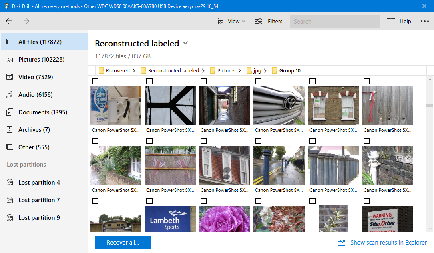This screenshot has width=434, height=253.
Task: Click the Archives icon in sidebar
Action: click(x=10, y=130)
